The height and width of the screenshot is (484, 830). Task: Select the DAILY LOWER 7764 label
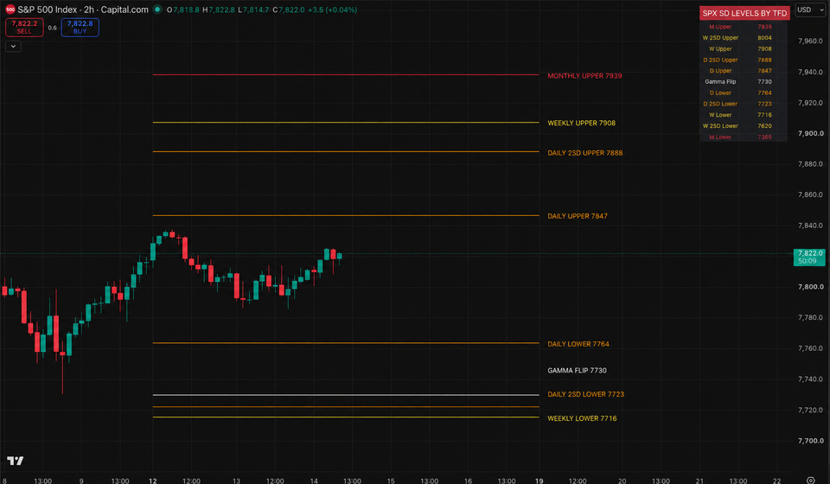578,344
